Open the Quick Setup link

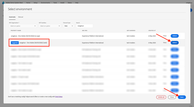(x=59, y=97)
